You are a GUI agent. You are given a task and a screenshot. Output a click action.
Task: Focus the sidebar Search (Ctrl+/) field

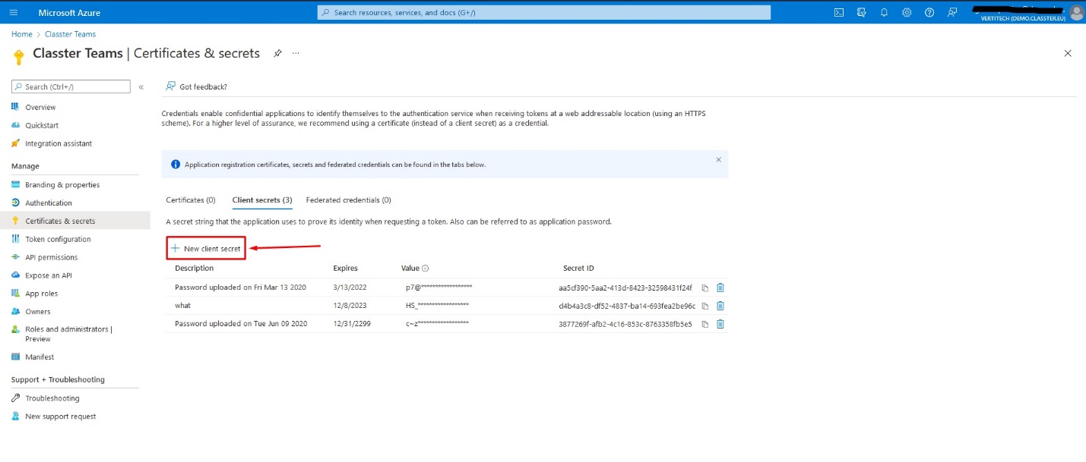tap(71, 86)
